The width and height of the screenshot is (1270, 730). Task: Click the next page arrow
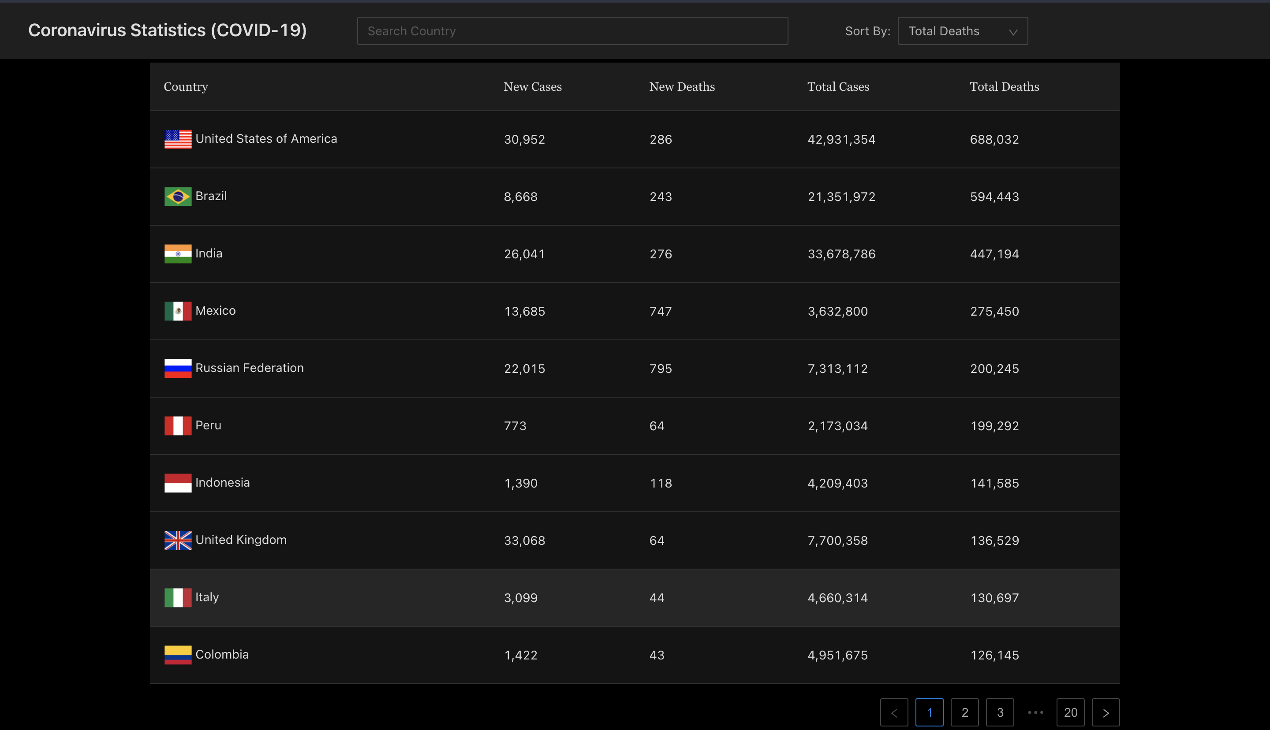pos(1106,712)
